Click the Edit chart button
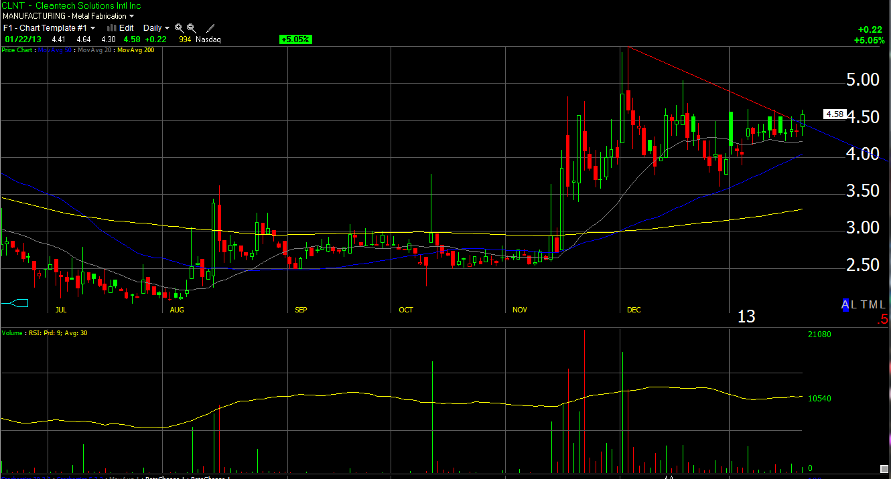This screenshot has width=891, height=479. click(127, 28)
